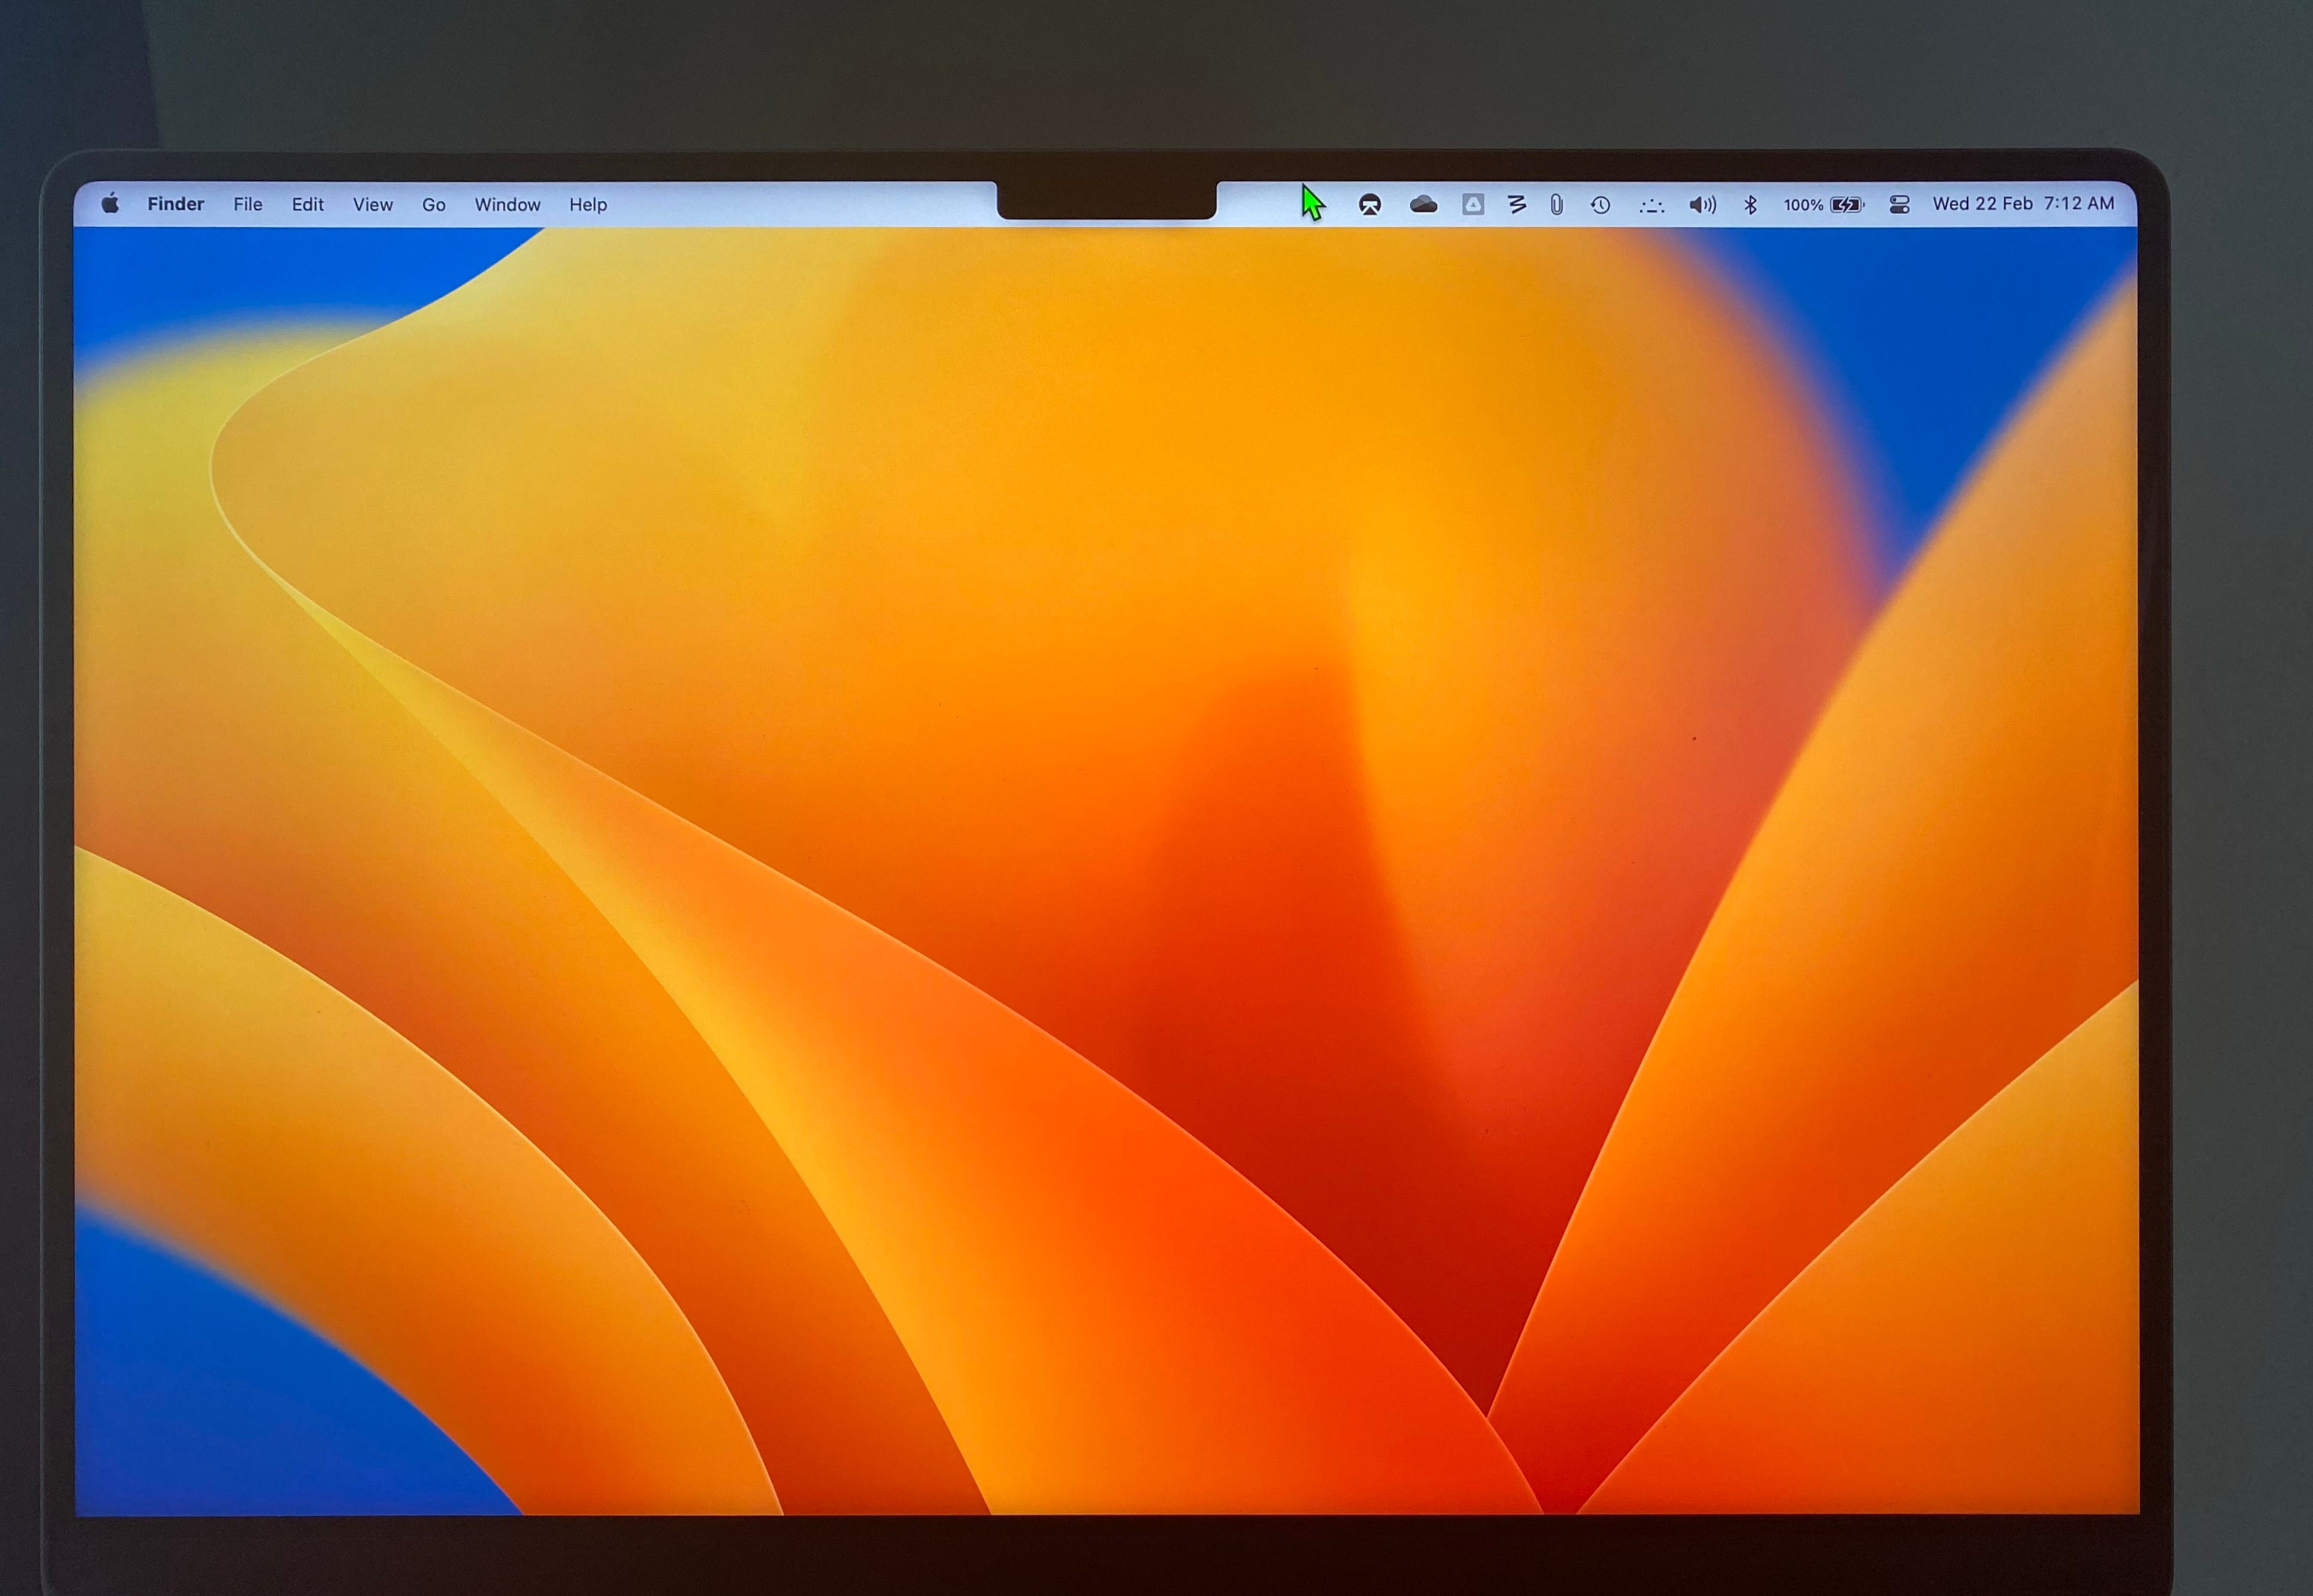The height and width of the screenshot is (1596, 2313).
Task: Open the View menu
Action: pyautogui.click(x=373, y=204)
